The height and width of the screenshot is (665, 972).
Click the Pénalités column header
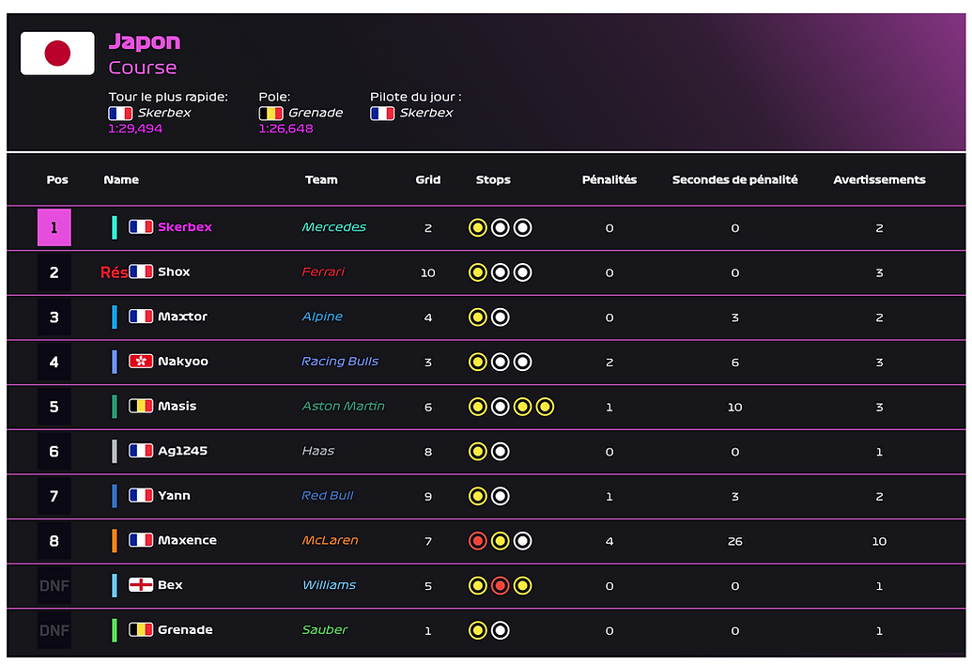click(x=609, y=179)
